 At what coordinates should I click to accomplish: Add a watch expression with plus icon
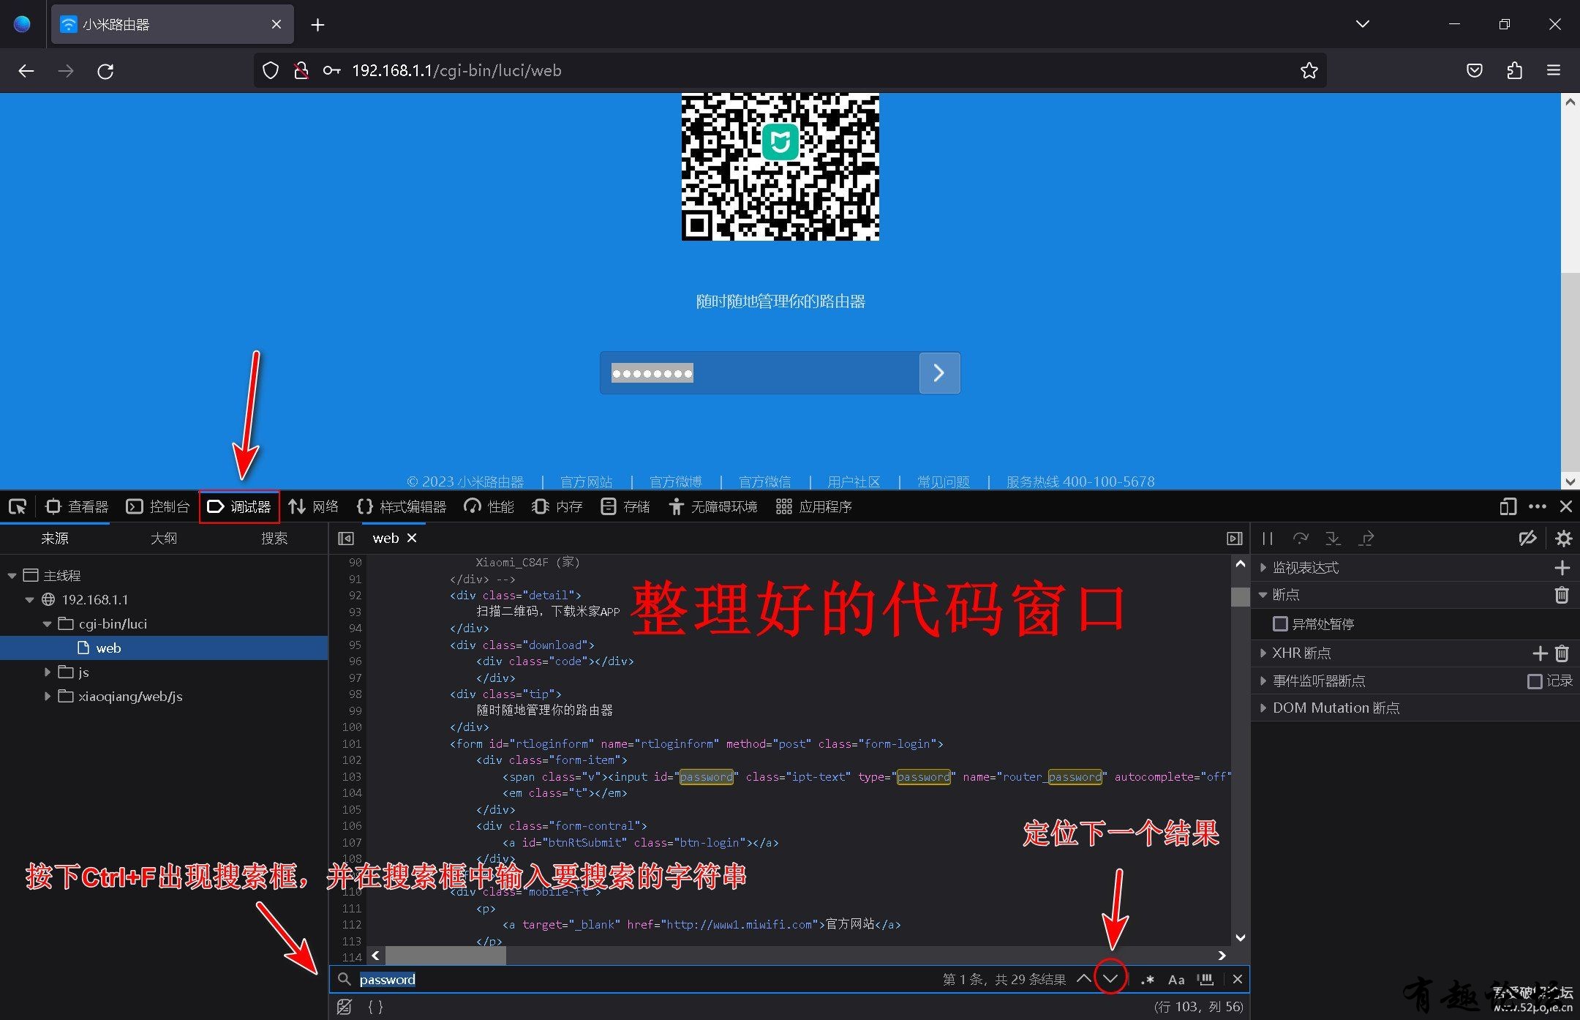tap(1562, 568)
